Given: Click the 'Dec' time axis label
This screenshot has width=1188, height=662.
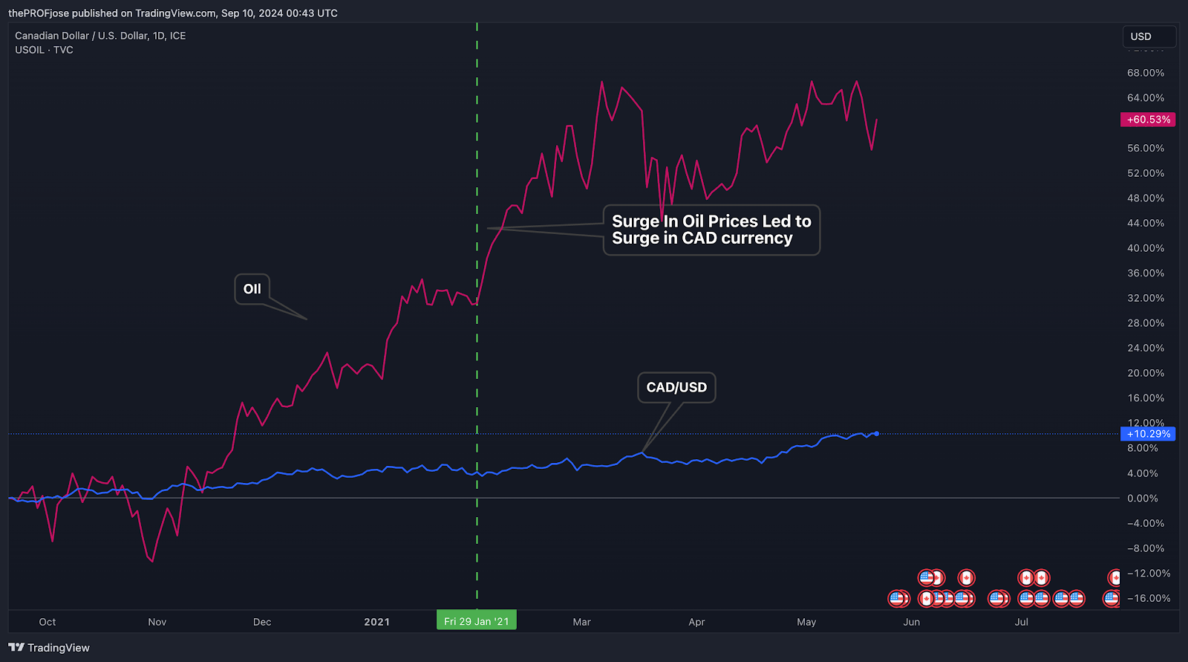Looking at the screenshot, I should tap(262, 622).
